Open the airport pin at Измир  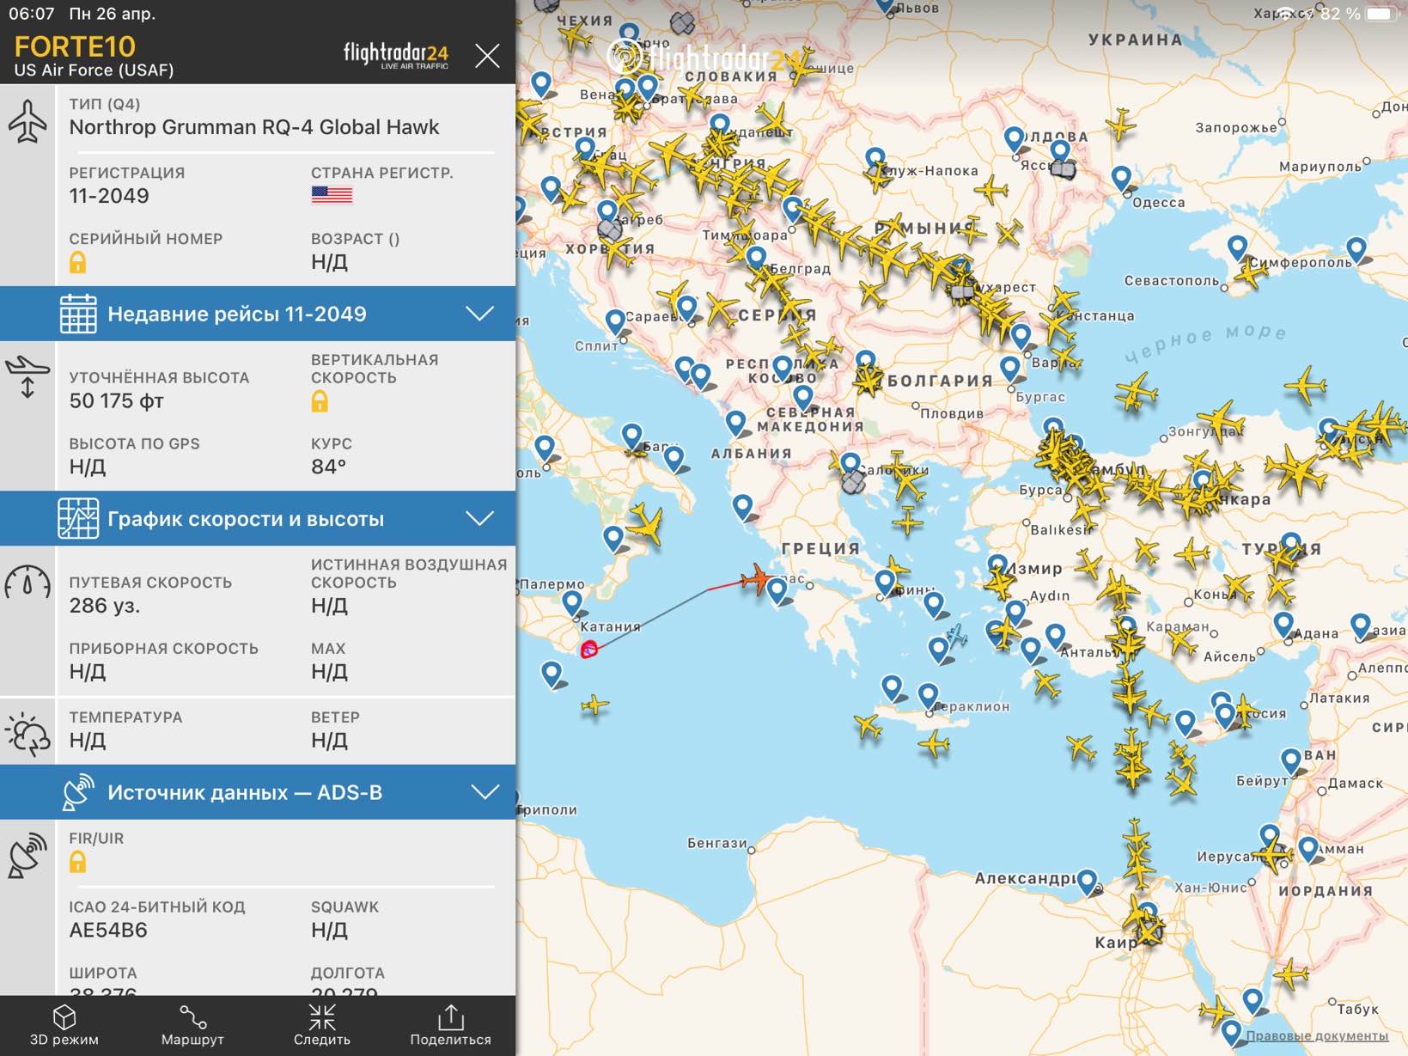tap(997, 568)
